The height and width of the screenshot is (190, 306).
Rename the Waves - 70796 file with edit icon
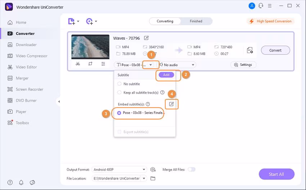(x=146, y=38)
